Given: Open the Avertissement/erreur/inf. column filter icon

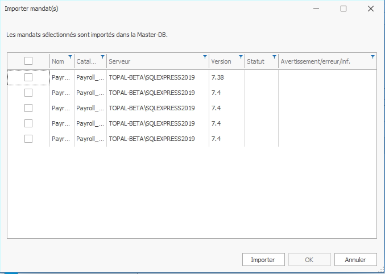Looking at the screenshot, I should [x=372, y=57].
